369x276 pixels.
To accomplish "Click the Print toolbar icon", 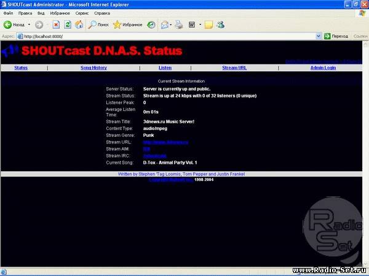I will [x=179, y=25].
